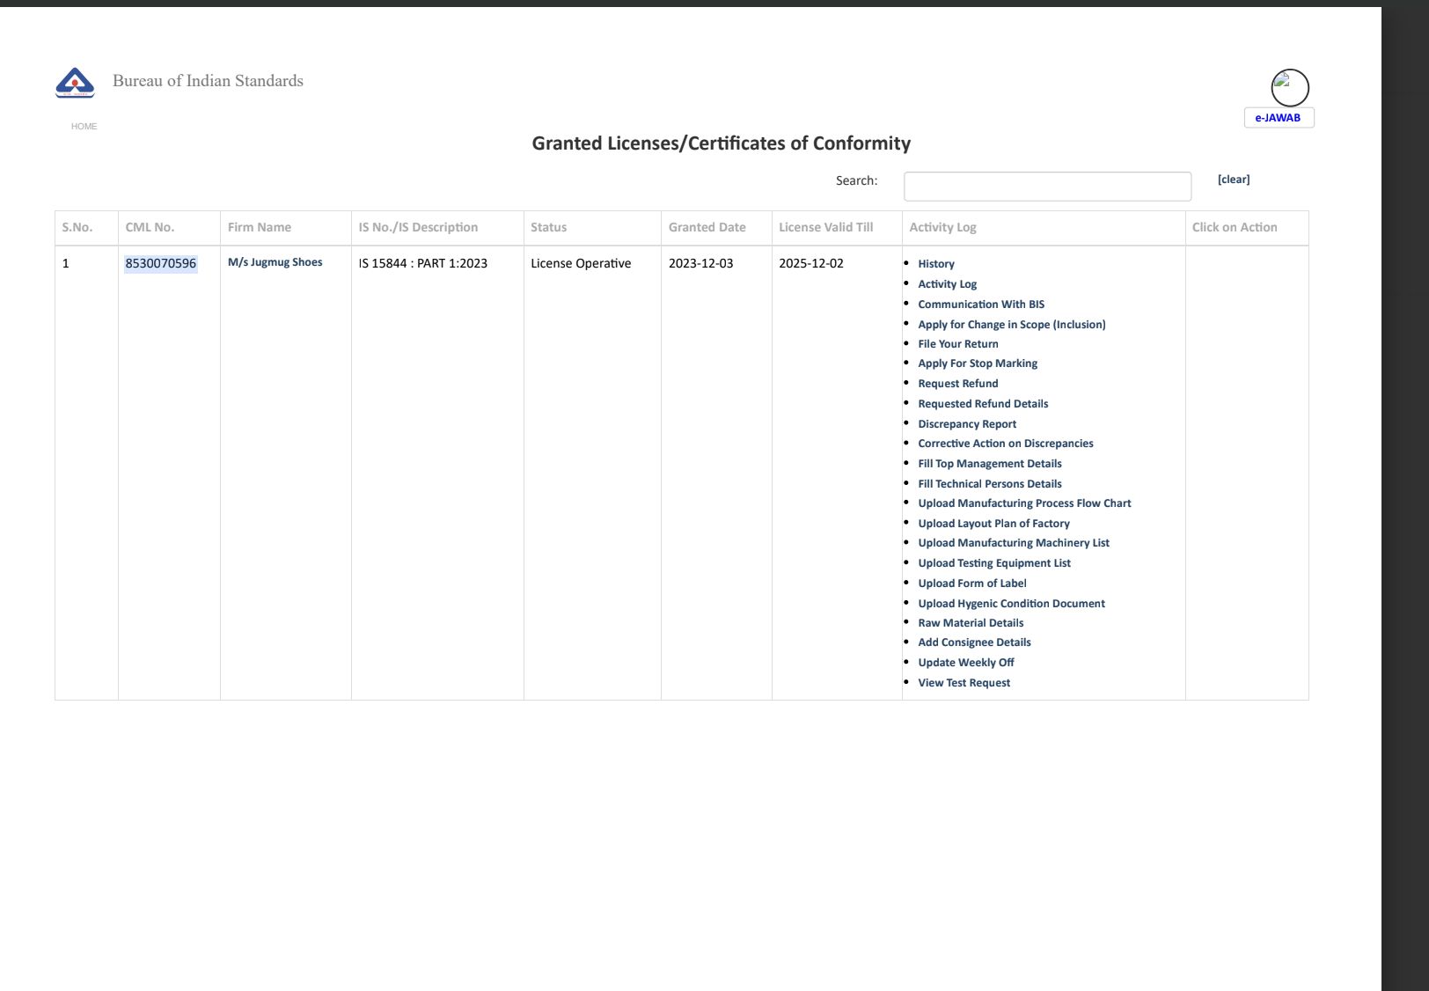Sort by Firm Name column header
The height and width of the screenshot is (991, 1429).
[260, 227]
